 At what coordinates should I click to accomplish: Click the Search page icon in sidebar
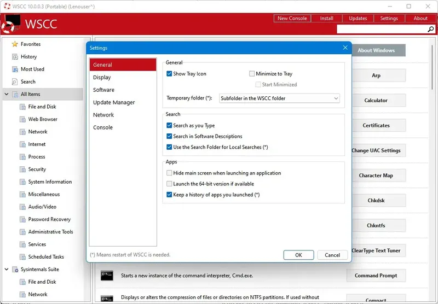15,81
